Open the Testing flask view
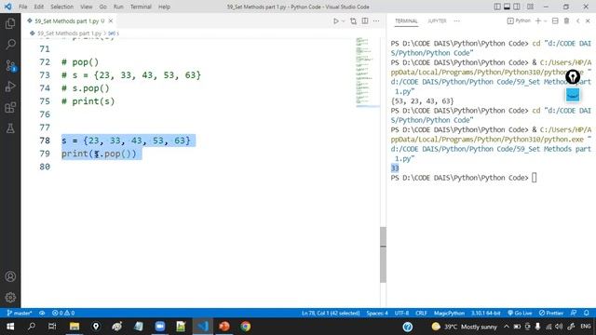The width and height of the screenshot is (596, 335). pos(10,128)
